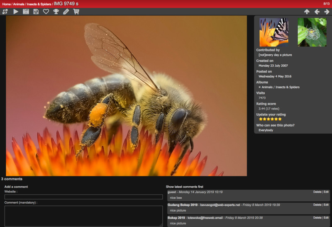Viewport: 332px width, 227px height.
Task: Add photo to favorites with heart icon
Action: coord(46,12)
